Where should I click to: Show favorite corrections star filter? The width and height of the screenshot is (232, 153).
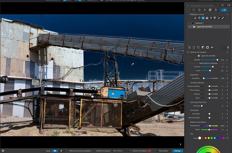pyautogui.click(x=223, y=5)
